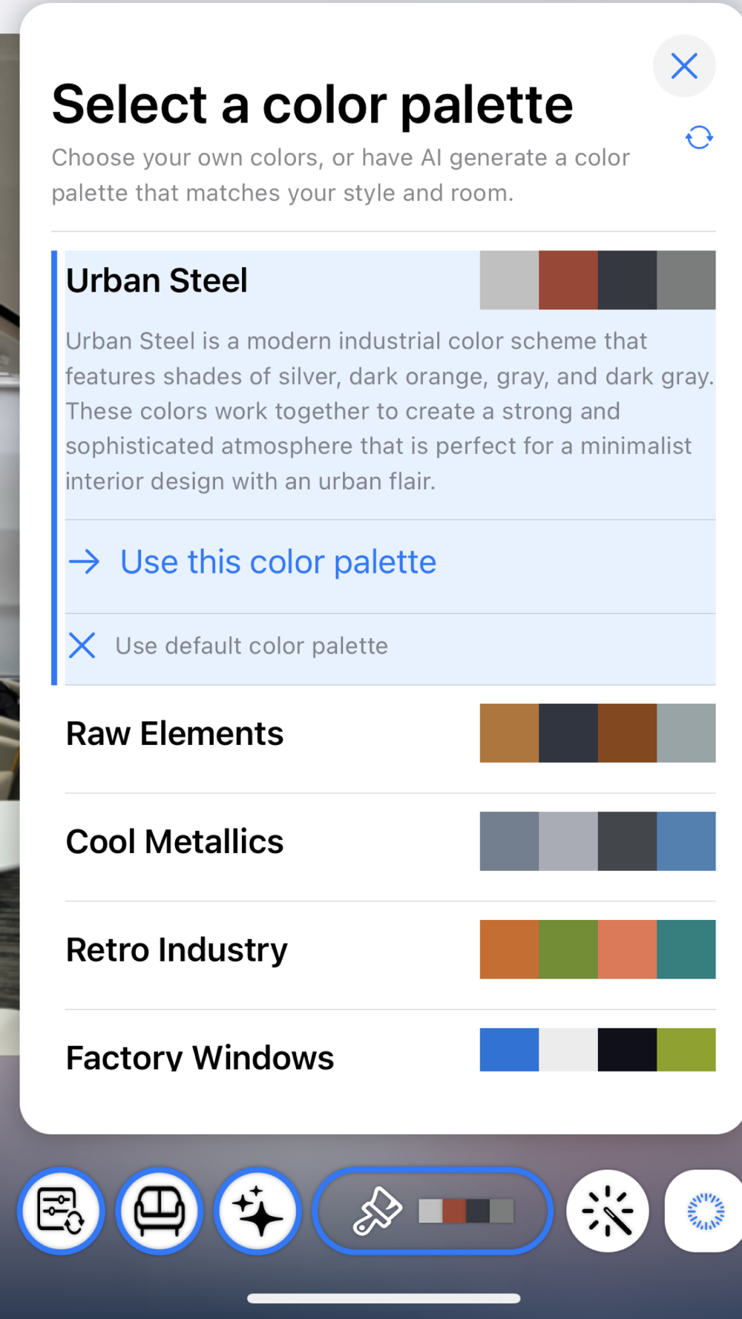The height and width of the screenshot is (1319, 742).
Task: Select the Factory Windows palette
Action: [200, 1056]
